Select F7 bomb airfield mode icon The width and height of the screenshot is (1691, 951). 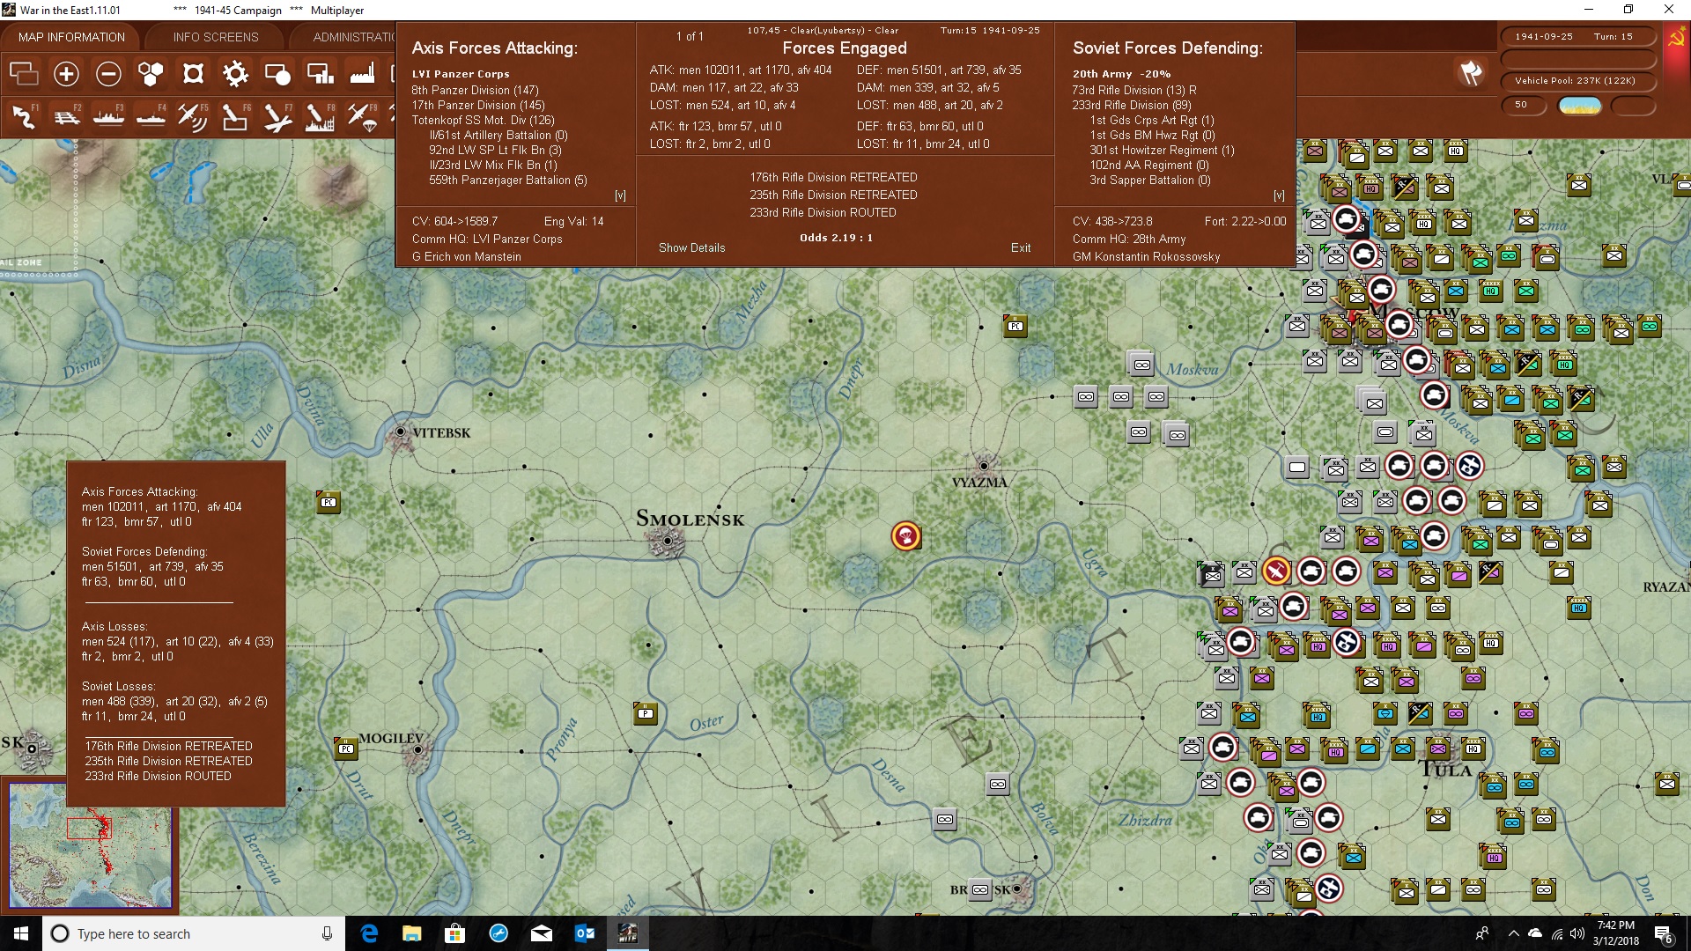click(277, 116)
